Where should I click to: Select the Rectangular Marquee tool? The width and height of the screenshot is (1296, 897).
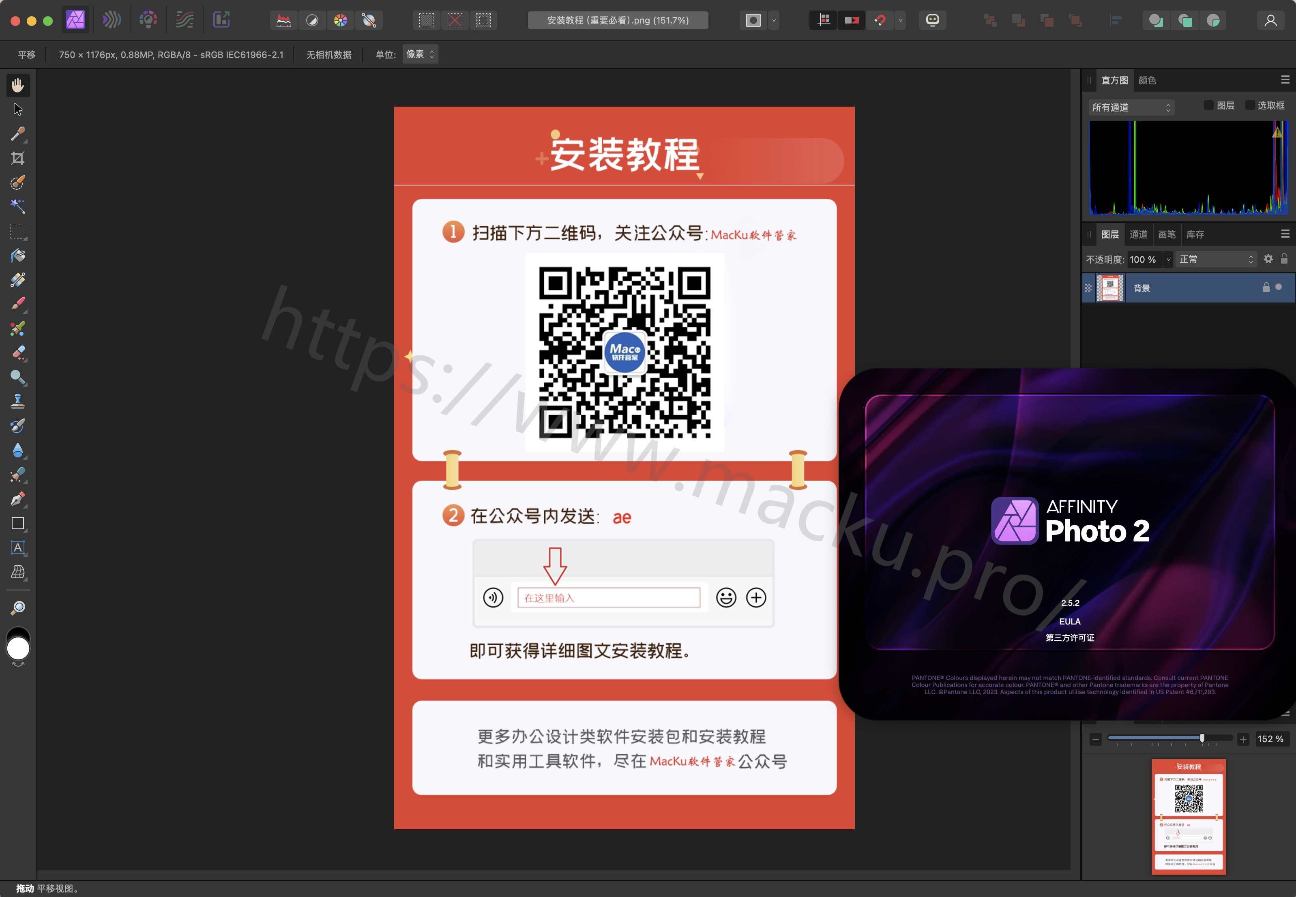pos(18,231)
